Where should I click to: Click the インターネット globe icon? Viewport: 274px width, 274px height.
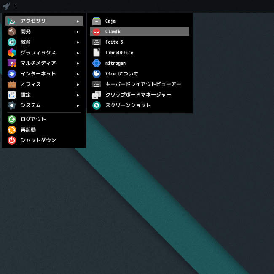pos(12,74)
